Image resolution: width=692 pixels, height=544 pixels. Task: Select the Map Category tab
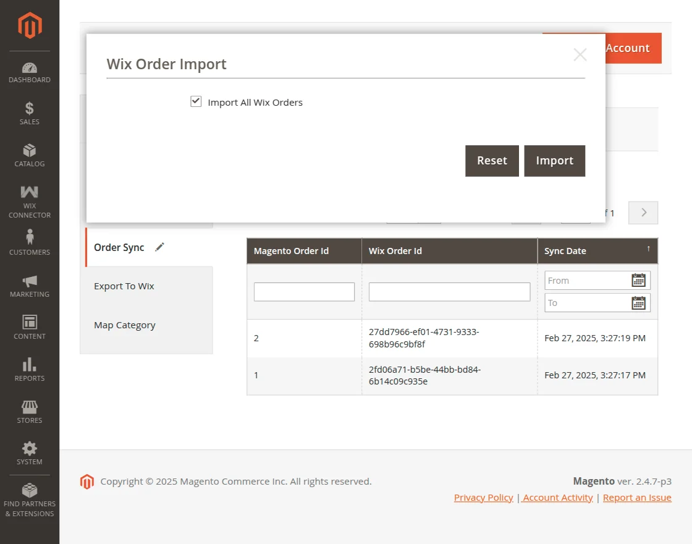(x=125, y=325)
